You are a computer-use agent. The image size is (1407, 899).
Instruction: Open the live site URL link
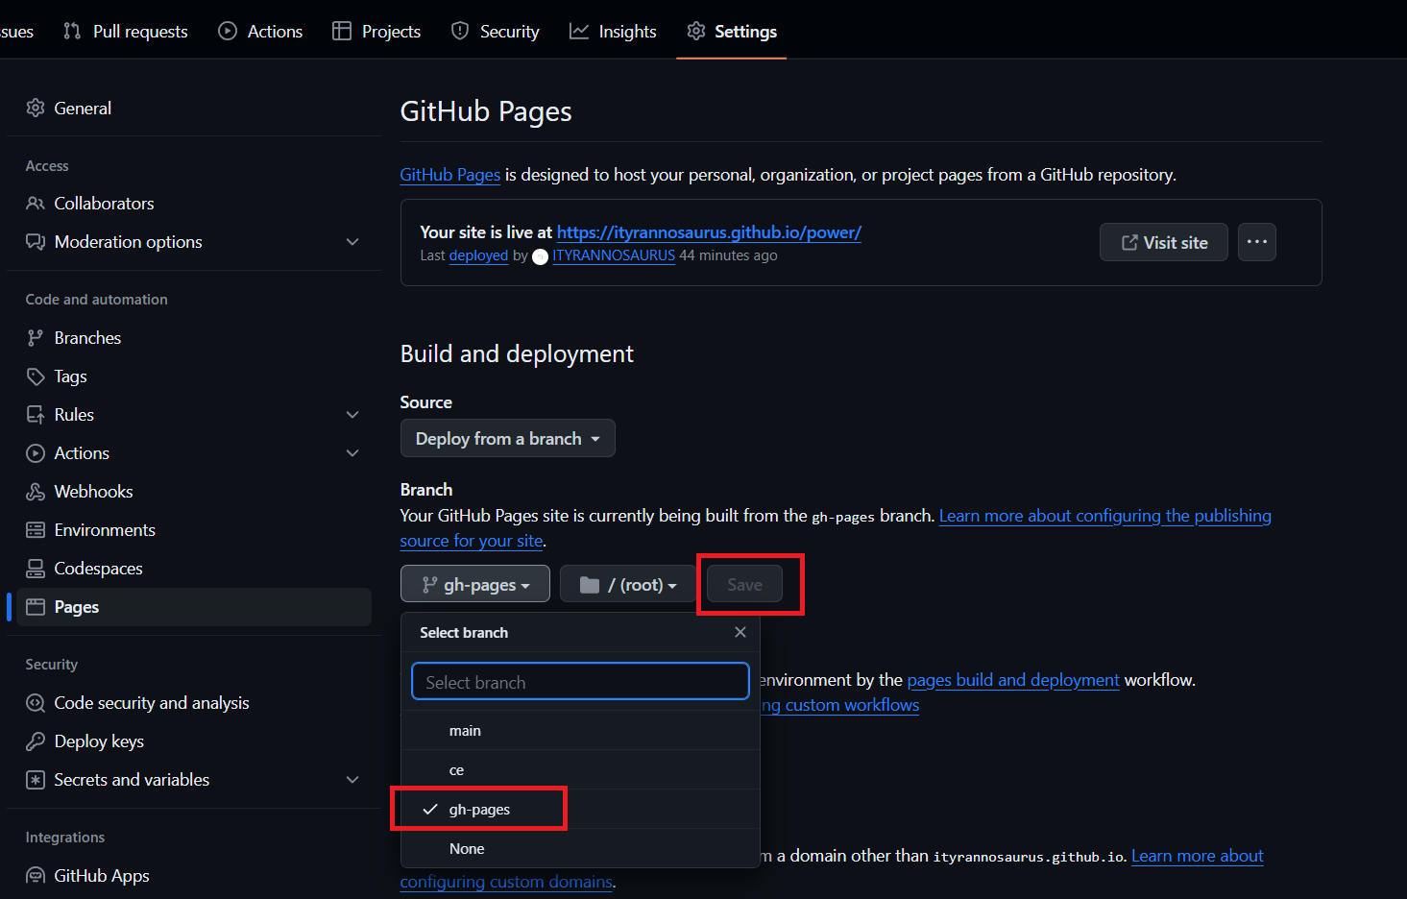pyautogui.click(x=709, y=232)
